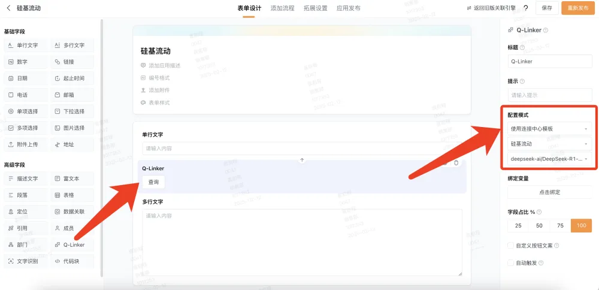The height and width of the screenshot is (290, 599).
Task: Add the 富文本 rich text field
Action: tap(72, 179)
